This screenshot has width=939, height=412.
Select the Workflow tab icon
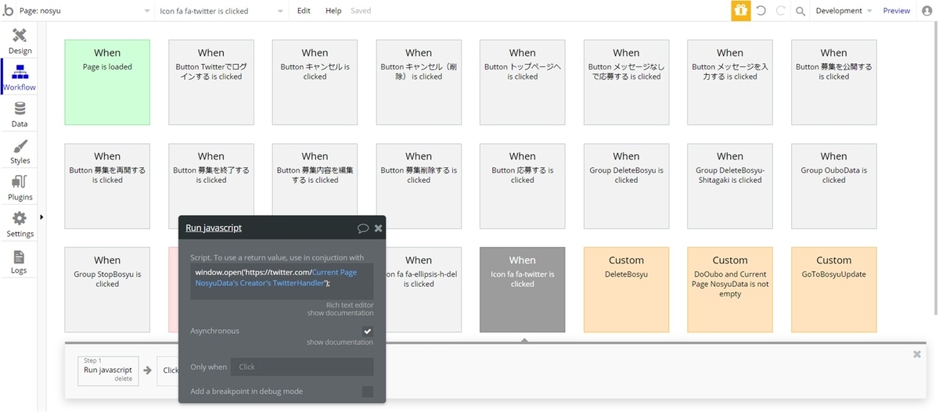pos(20,72)
